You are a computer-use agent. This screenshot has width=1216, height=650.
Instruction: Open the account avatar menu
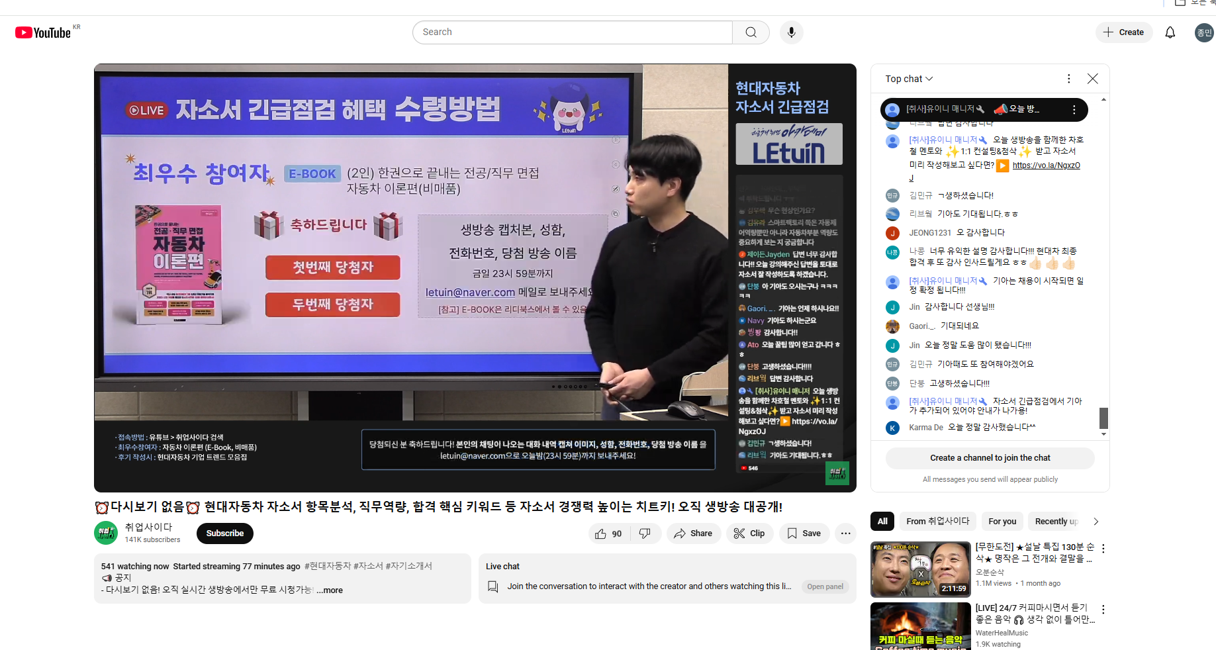pos(1204,32)
